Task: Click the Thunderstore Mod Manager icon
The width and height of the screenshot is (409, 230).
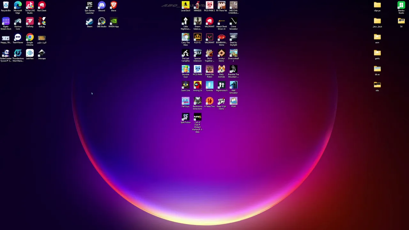Action: coord(18,55)
